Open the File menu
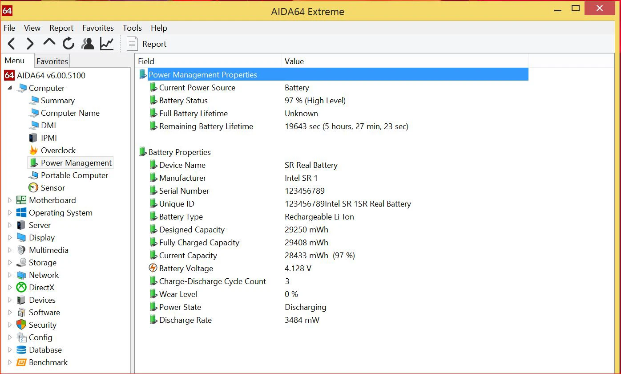 click(x=9, y=28)
